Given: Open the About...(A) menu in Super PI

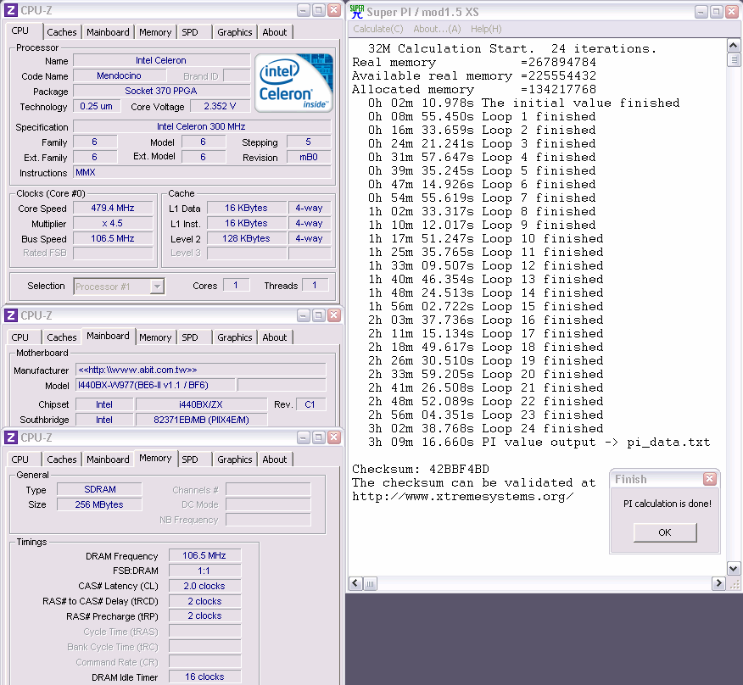Looking at the screenshot, I should pyautogui.click(x=437, y=29).
